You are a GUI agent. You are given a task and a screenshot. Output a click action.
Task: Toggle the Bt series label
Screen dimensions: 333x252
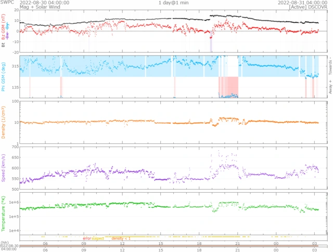[x=4, y=46]
